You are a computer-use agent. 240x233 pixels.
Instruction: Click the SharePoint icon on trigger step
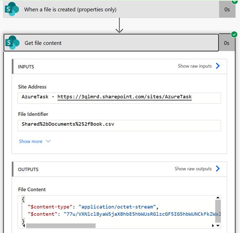point(12,9)
